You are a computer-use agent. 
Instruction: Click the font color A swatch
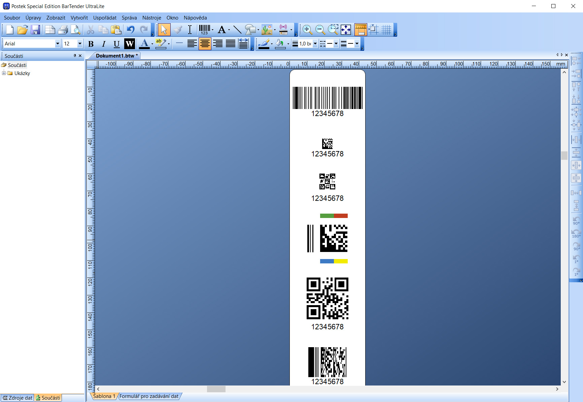pos(144,44)
